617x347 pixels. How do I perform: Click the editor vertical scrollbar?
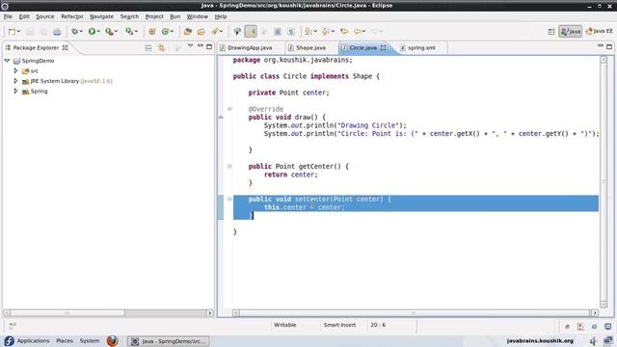click(604, 182)
